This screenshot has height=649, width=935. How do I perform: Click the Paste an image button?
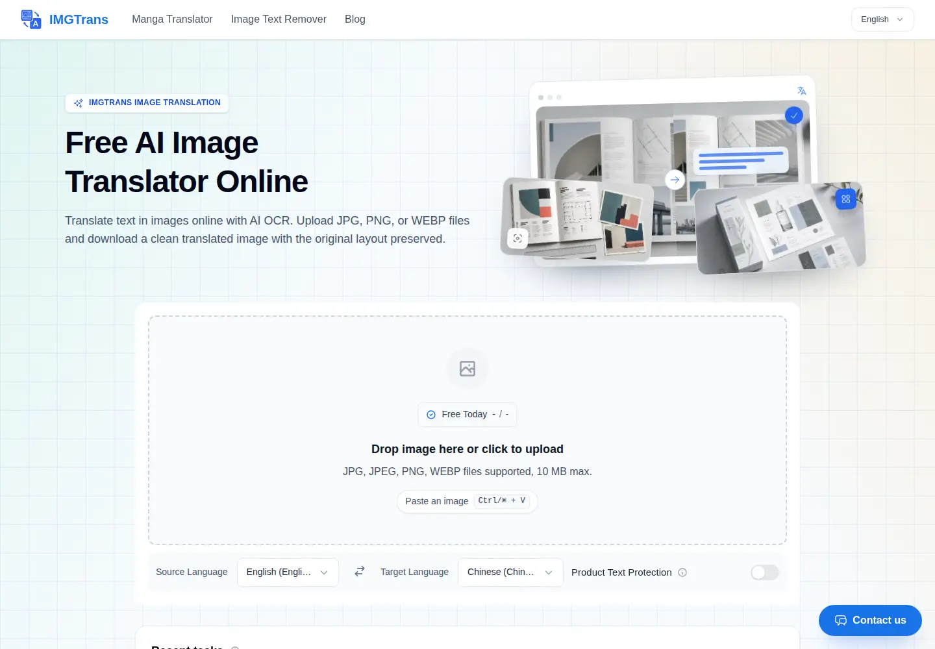tap(467, 502)
